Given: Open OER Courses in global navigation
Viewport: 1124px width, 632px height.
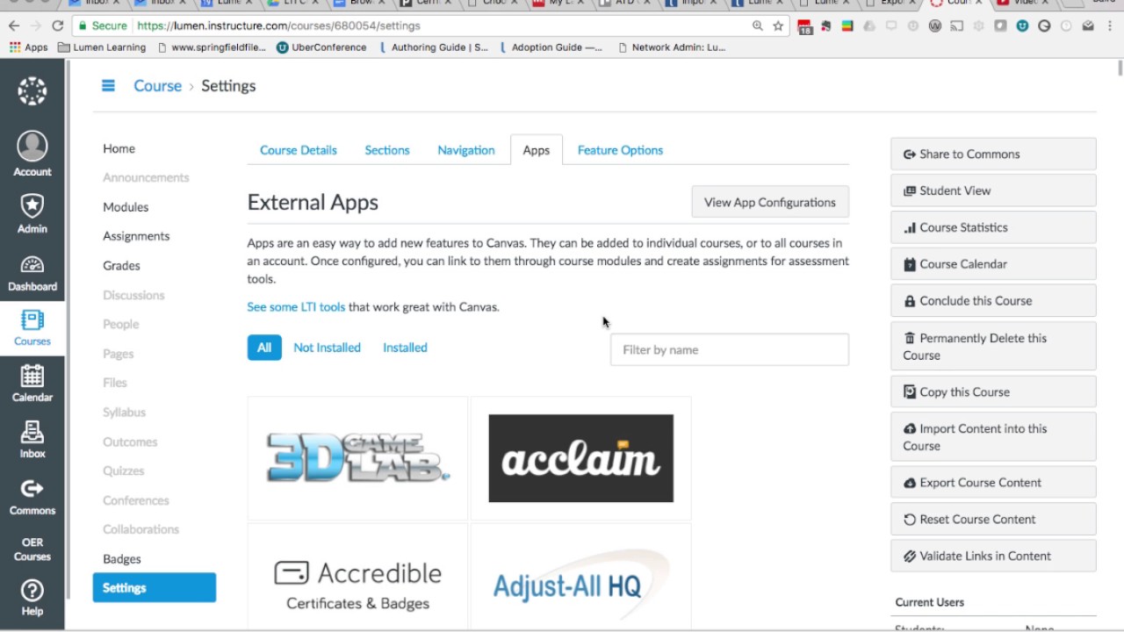Looking at the screenshot, I should pos(32,549).
